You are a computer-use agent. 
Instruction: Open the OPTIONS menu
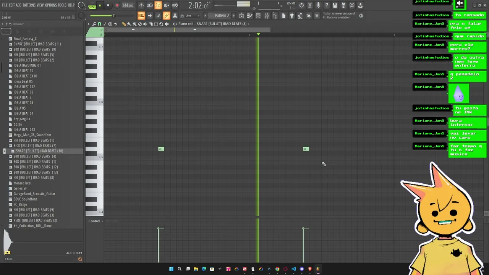click(x=51, y=5)
